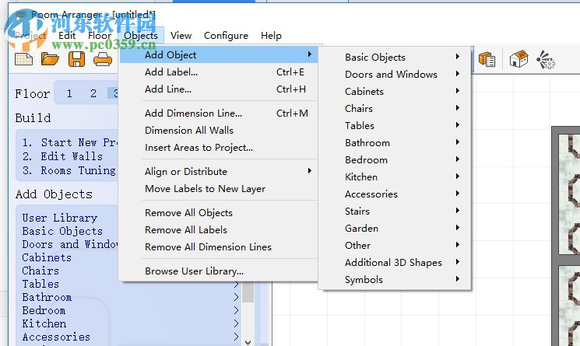The image size is (580, 346).
Task: Open Bathroom category in sidebar list
Action: pyautogui.click(x=132, y=297)
